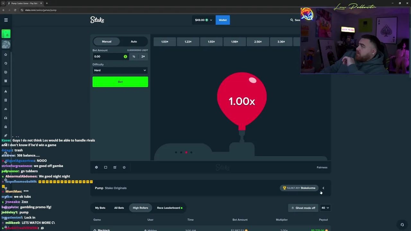Select the All Bets tab

tap(119, 208)
